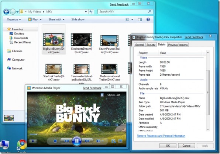Switch to the Previous Versions tab
220x154 pixels.
click(178, 45)
